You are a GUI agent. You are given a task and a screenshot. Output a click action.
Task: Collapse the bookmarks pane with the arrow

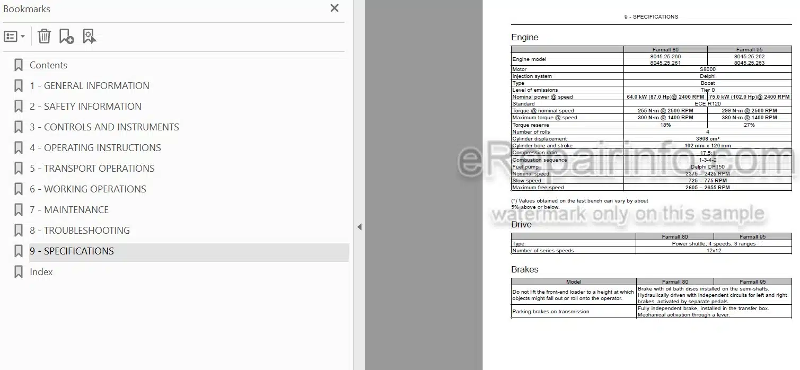(359, 227)
